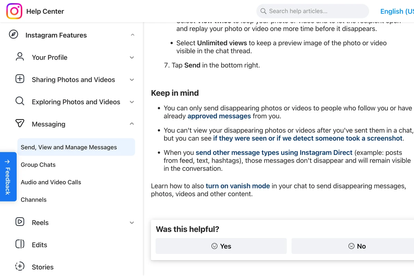Viewport: 414px width, 276px height.
Task: Click the Messaging section label
Action: [x=48, y=124]
